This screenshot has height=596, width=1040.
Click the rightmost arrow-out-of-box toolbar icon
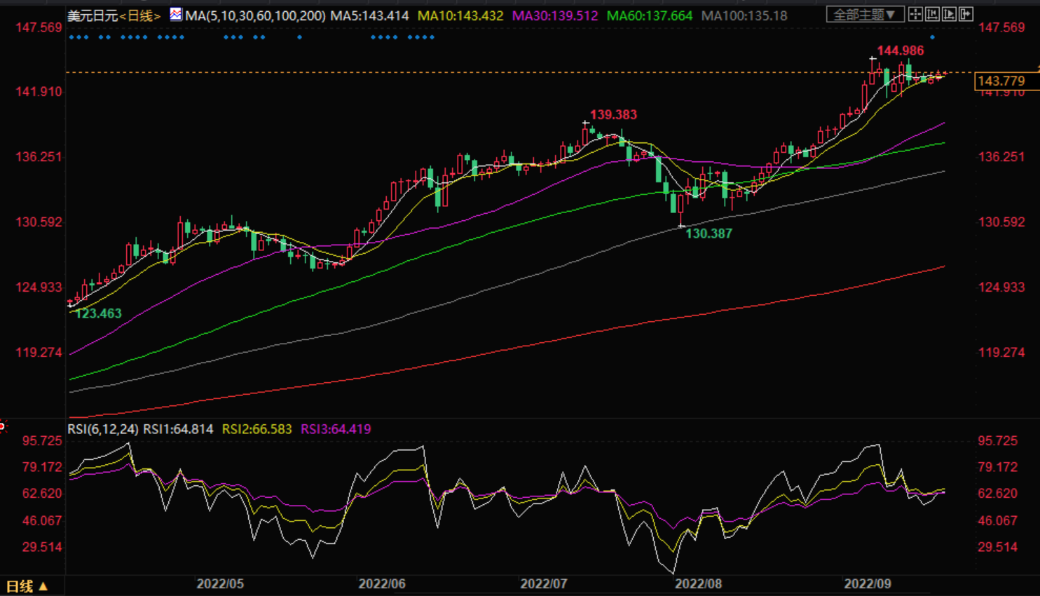pyautogui.click(x=966, y=14)
